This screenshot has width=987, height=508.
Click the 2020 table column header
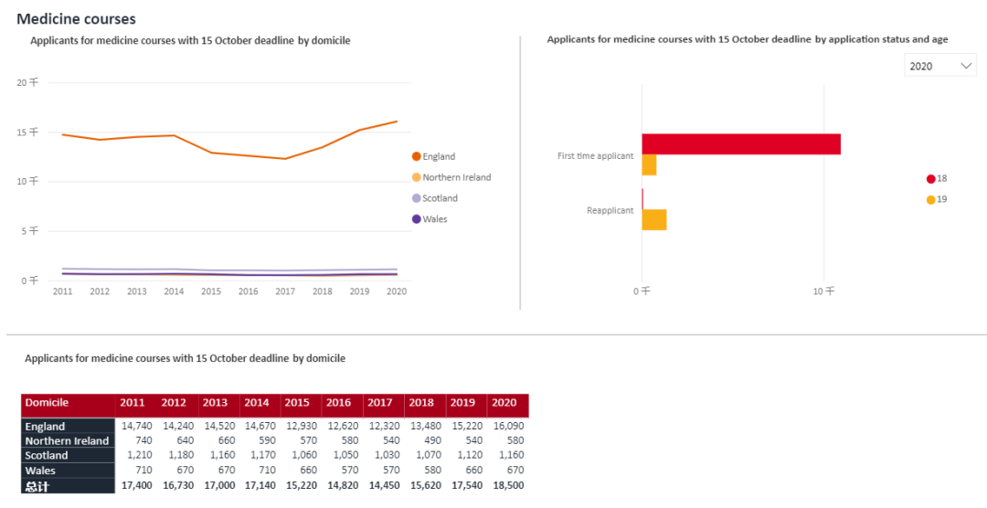coord(504,403)
